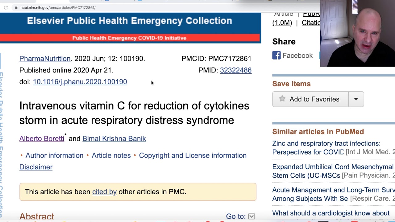Expand Copyright and License information

click(x=193, y=155)
